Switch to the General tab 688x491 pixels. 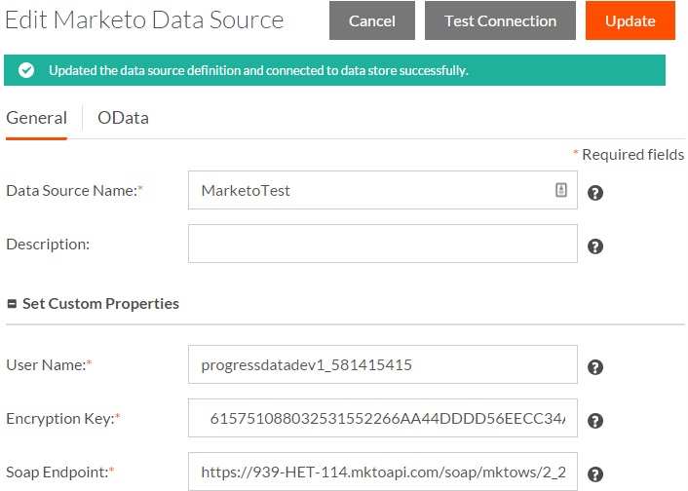point(36,118)
